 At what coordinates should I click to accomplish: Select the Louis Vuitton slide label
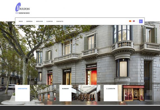pos(22,89)
